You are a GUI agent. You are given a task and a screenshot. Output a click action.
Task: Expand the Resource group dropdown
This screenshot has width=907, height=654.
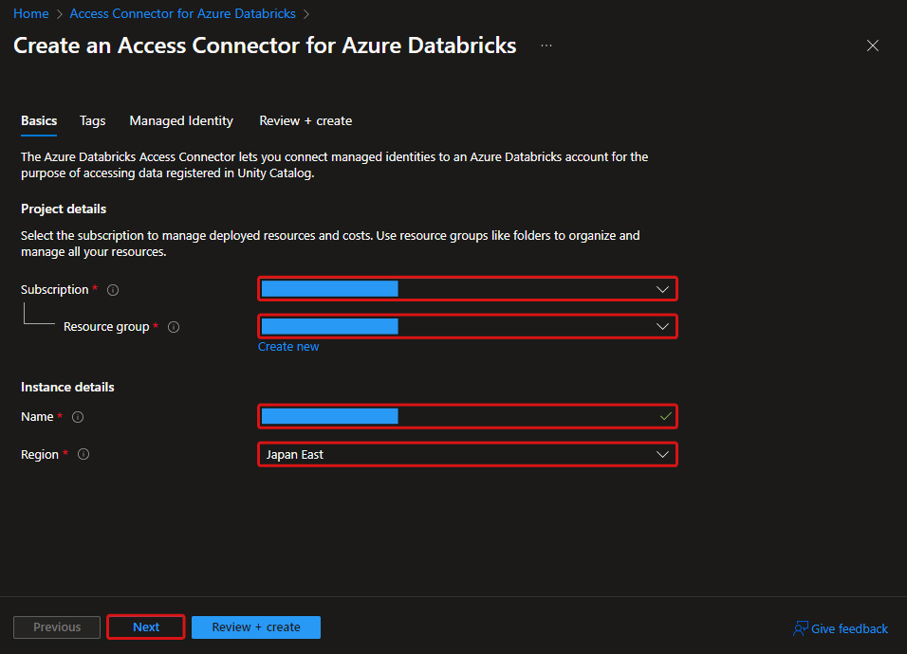tap(468, 326)
